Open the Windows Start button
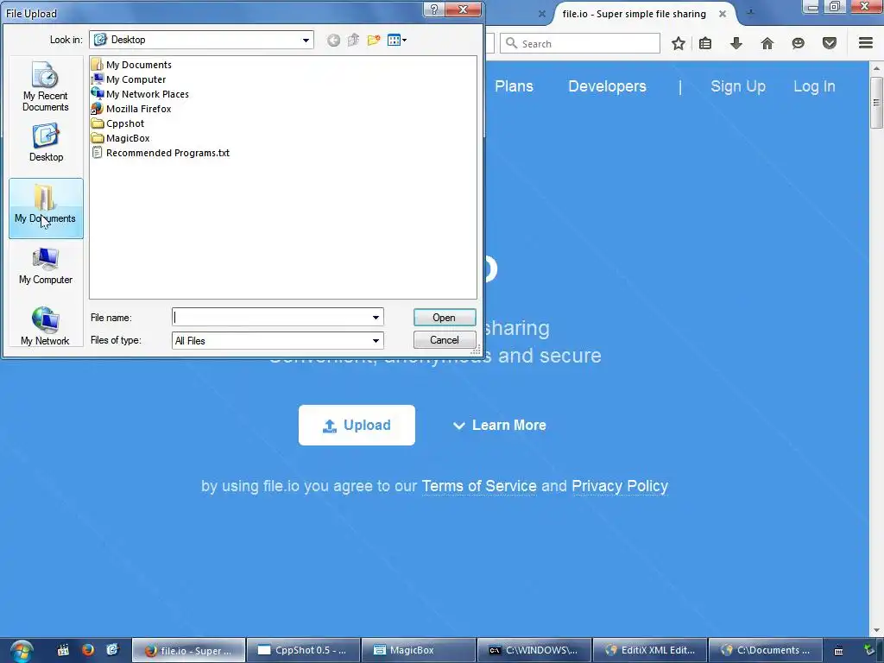This screenshot has height=663, width=884. point(21,651)
